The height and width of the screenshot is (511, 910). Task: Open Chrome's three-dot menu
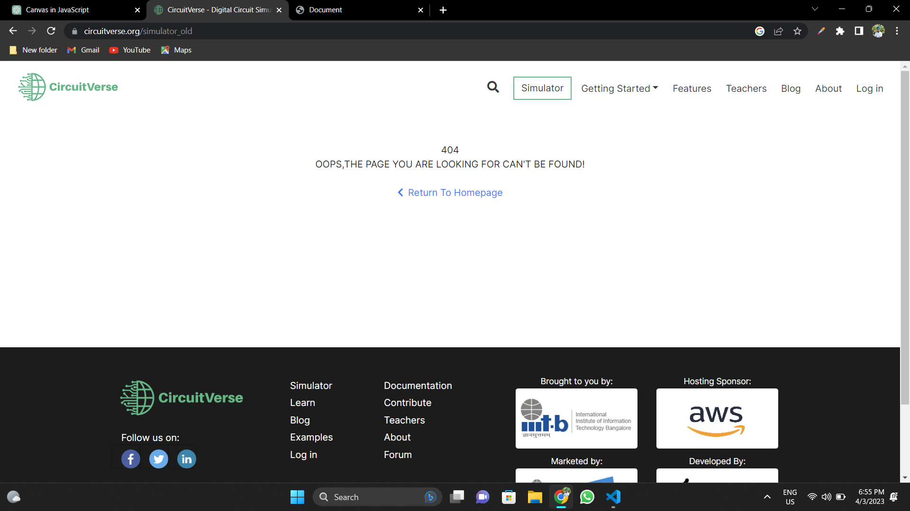click(897, 31)
